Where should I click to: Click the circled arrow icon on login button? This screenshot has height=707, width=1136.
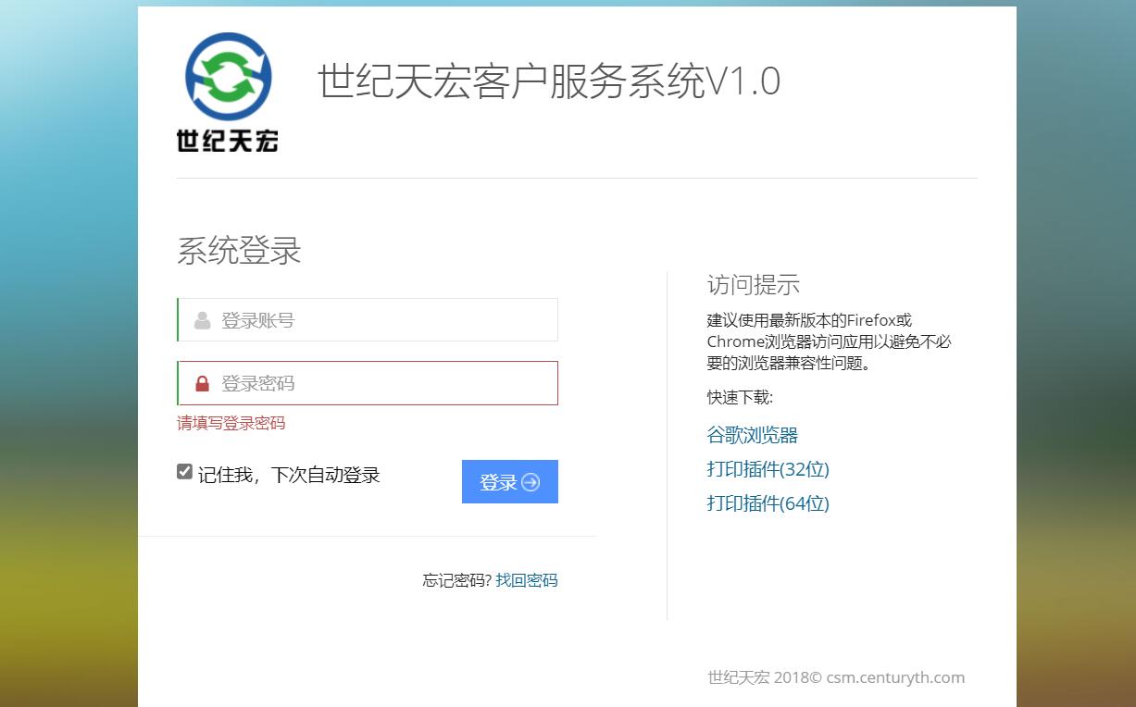pos(531,482)
